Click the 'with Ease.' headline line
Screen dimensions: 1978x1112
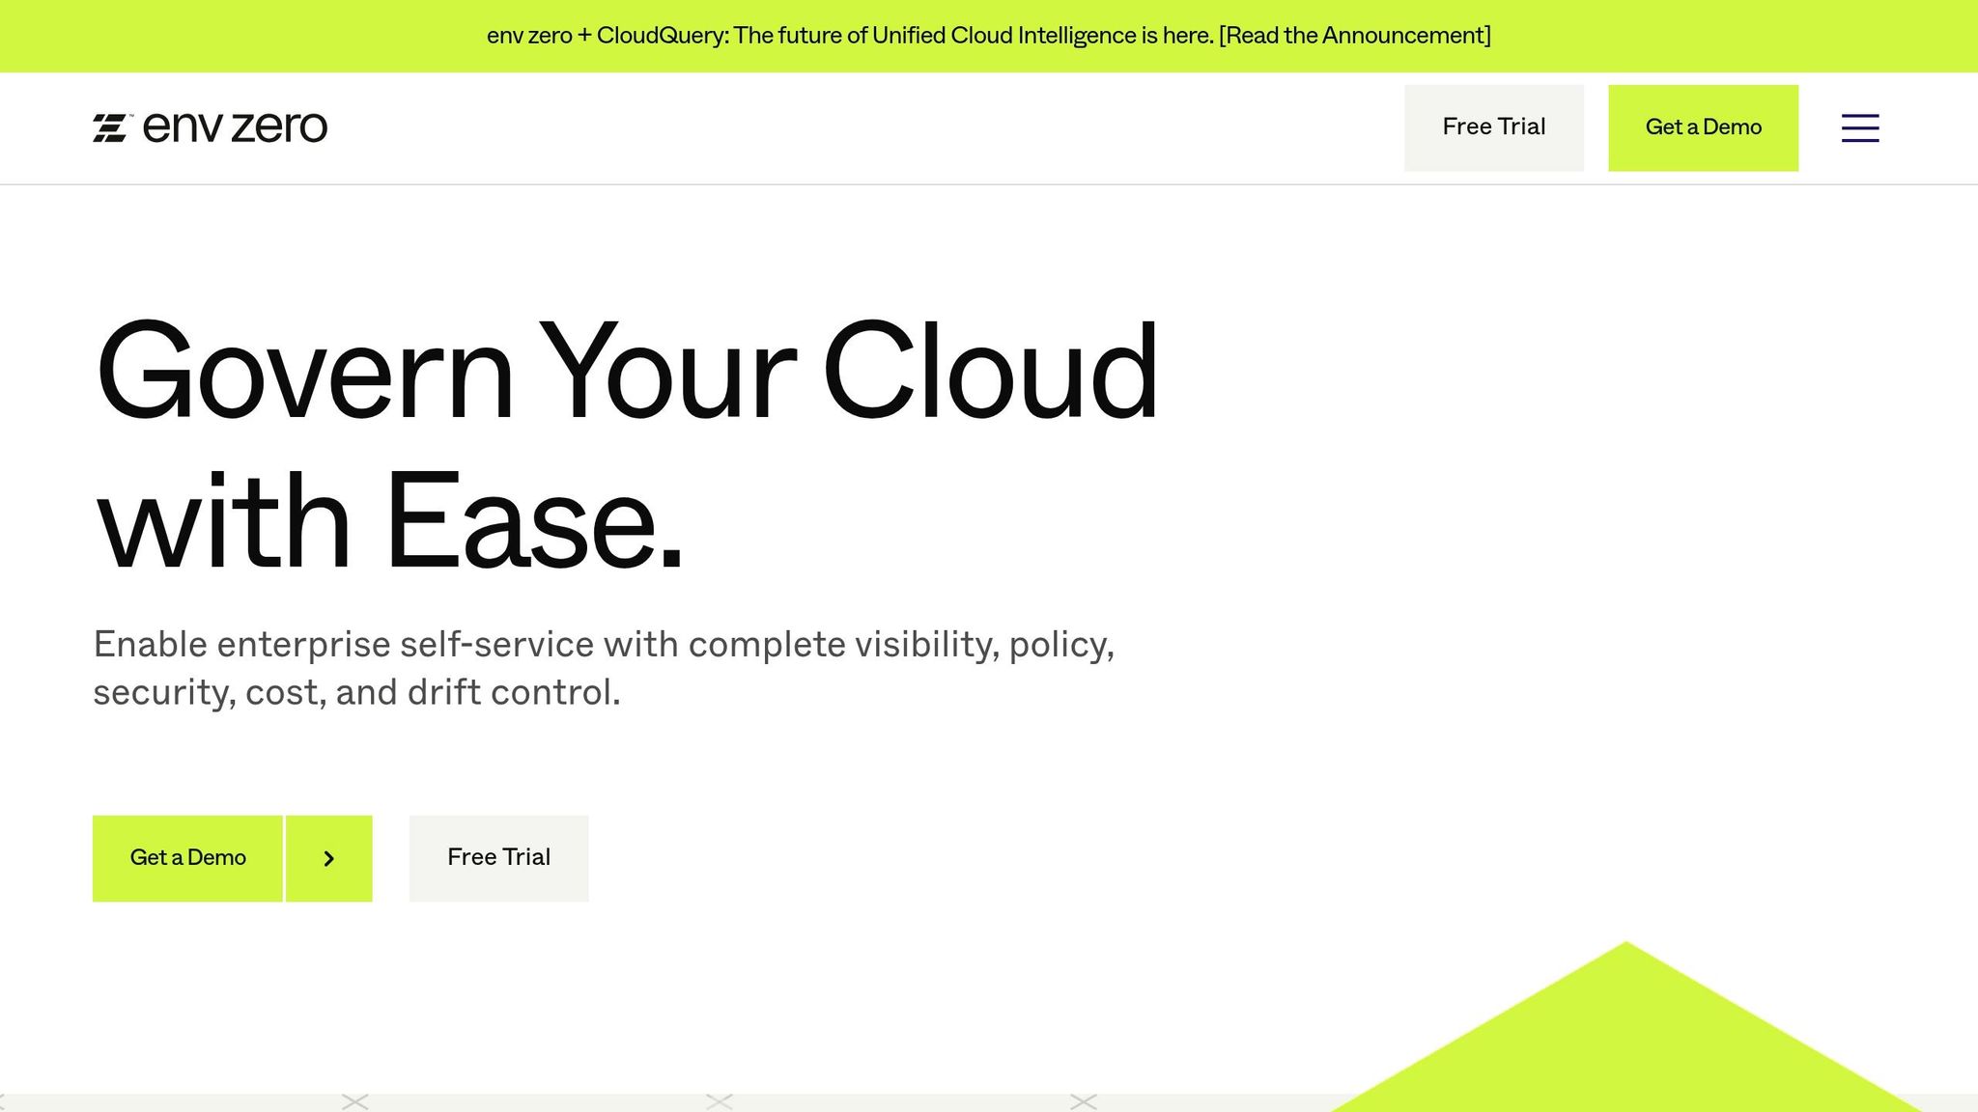tap(389, 522)
